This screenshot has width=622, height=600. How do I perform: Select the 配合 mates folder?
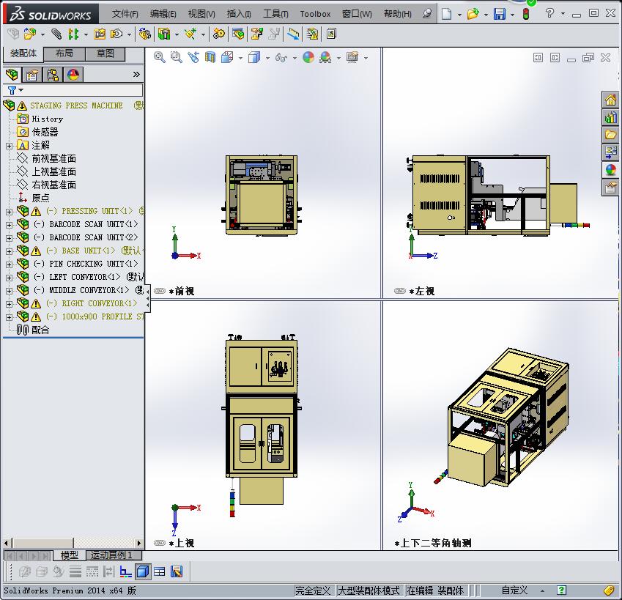(x=33, y=330)
